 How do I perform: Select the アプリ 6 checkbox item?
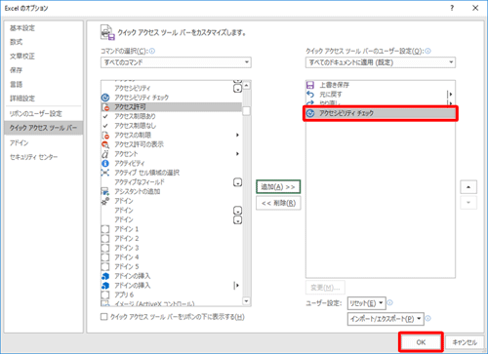tap(172, 295)
